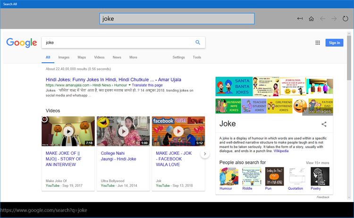Open College Nahi Jaungi Hindi Joke title

pyautogui.click(x=118, y=156)
